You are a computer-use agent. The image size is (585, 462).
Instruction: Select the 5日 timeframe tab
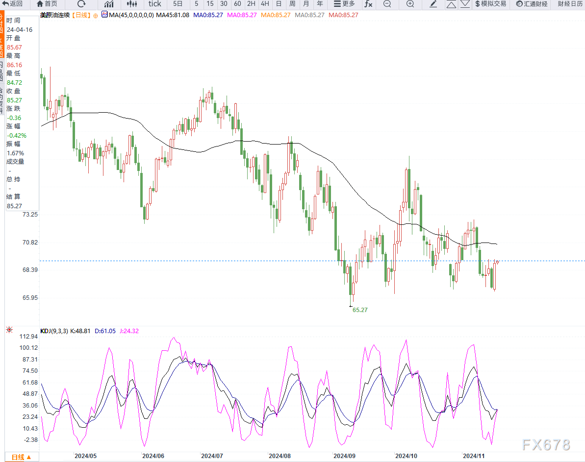pyautogui.click(x=178, y=4)
